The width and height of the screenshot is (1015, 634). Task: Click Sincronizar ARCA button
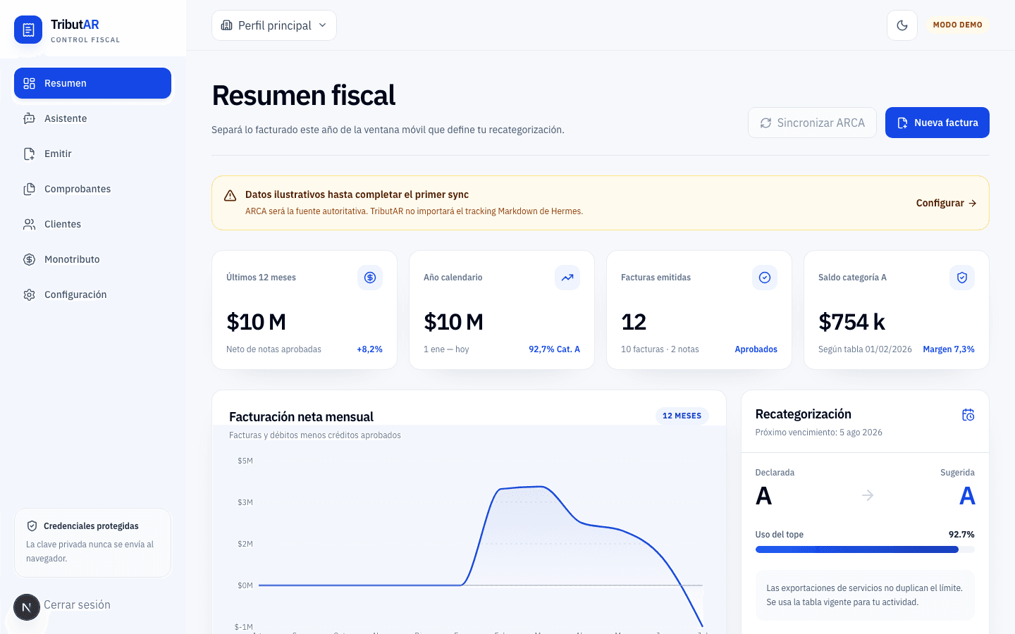pyautogui.click(x=812, y=123)
